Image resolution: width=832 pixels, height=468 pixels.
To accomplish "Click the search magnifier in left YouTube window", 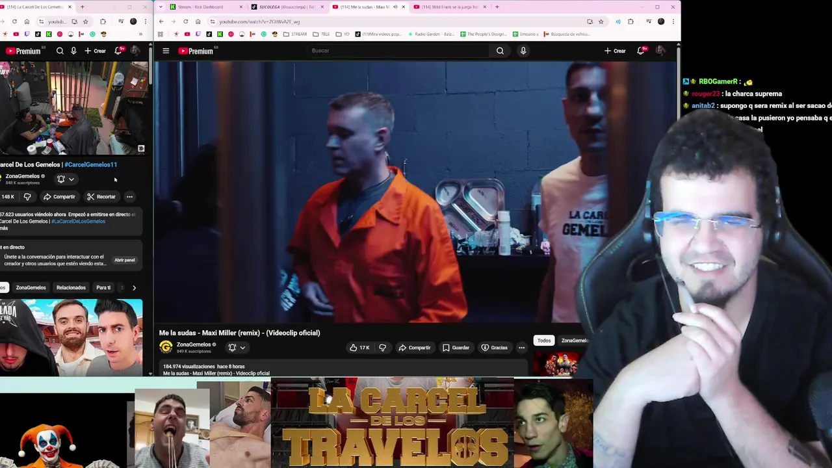I will [x=60, y=51].
